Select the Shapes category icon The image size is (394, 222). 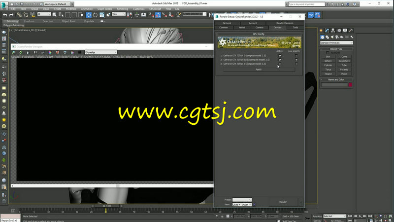[x=327, y=37]
